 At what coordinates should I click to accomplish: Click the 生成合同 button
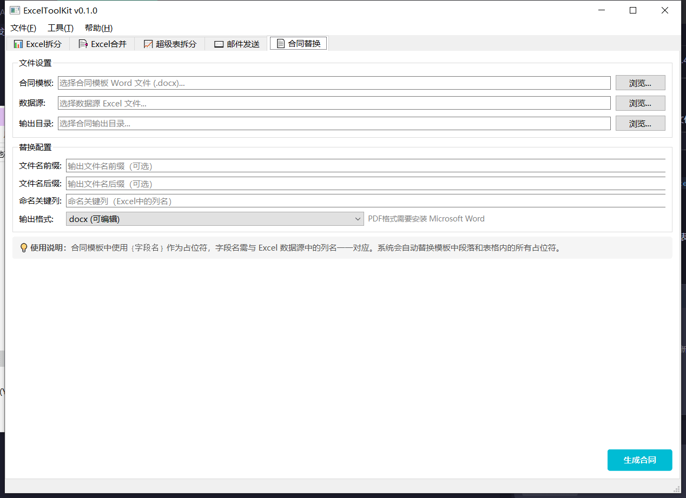[x=640, y=460]
